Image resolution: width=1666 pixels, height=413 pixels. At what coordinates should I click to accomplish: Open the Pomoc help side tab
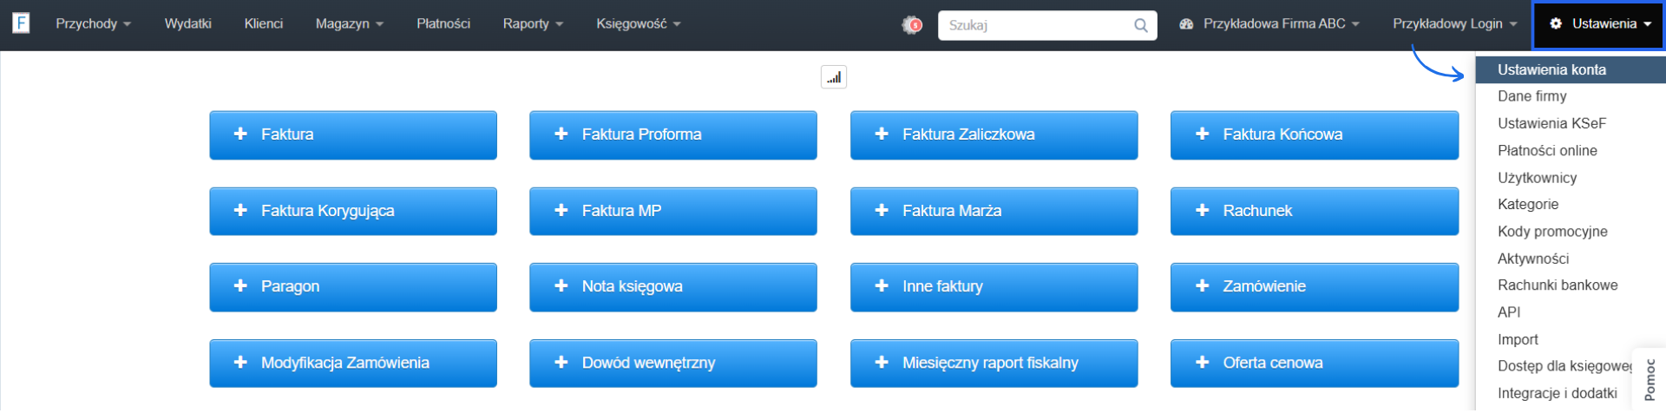[1650, 380]
